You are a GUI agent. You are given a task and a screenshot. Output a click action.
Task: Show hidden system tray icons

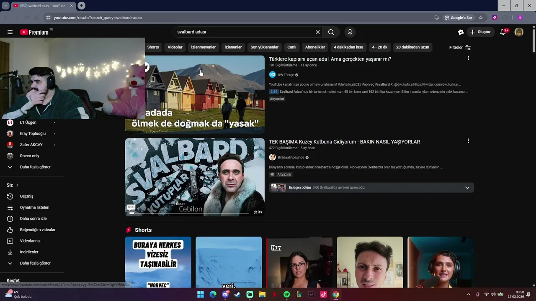[469, 294]
